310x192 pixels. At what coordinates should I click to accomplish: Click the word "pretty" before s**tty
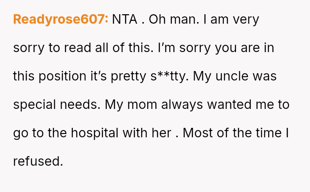pos(128,77)
